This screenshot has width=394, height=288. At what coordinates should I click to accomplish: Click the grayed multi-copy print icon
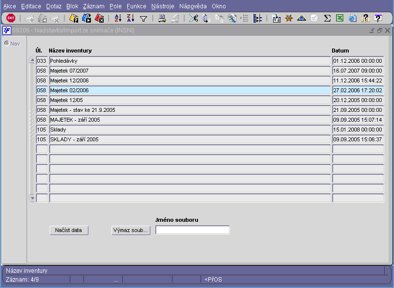coord(175,18)
